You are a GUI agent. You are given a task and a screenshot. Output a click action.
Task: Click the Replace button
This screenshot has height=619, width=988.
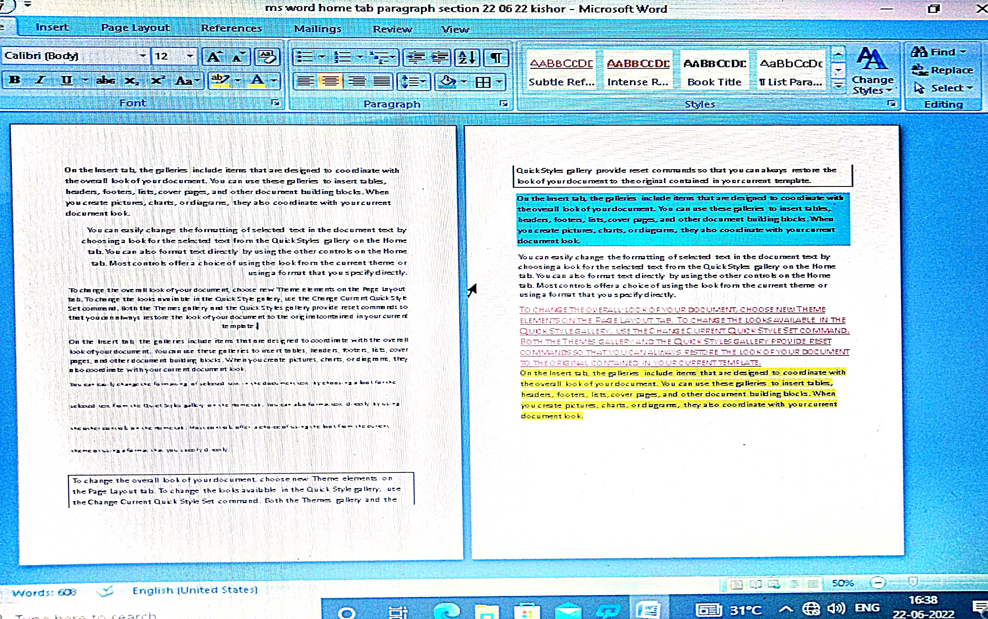942,70
